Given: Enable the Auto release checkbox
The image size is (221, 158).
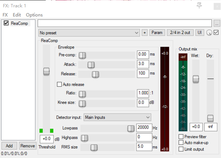Looking at the screenshot, I should point(59,84).
